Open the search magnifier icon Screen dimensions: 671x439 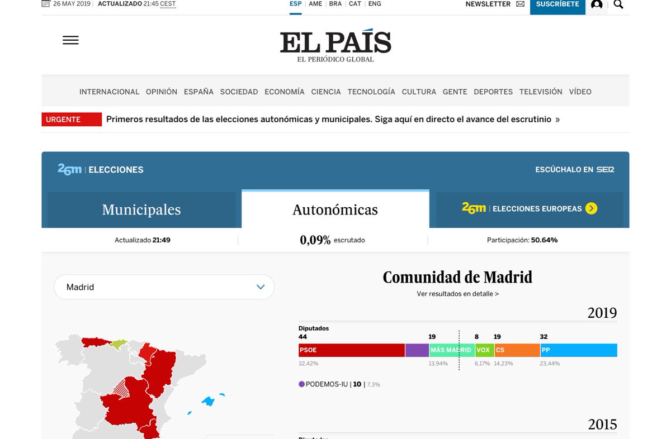[x=618, y=4]
